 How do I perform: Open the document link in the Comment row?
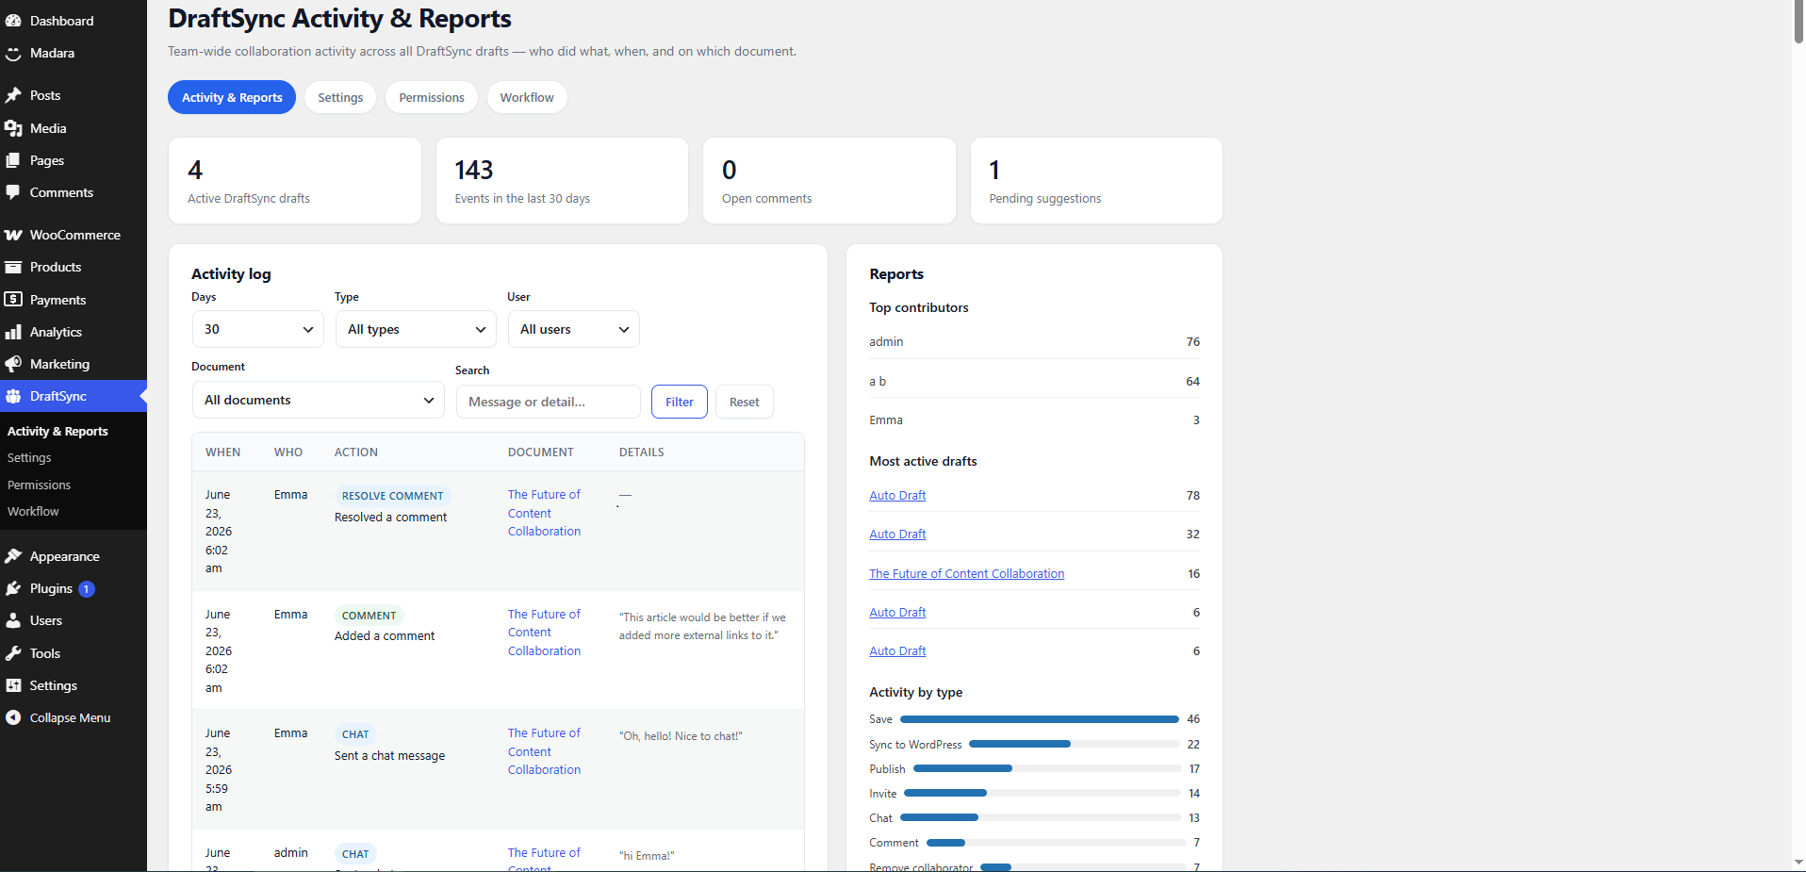click(x=544, y=633)
